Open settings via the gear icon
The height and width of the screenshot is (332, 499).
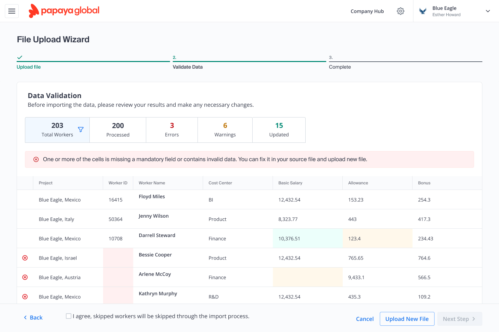point(401,11)
